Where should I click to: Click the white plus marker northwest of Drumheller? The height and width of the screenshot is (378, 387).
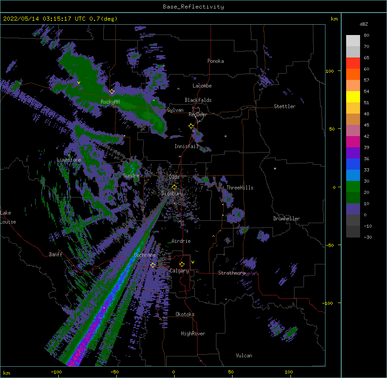[275, 168]
